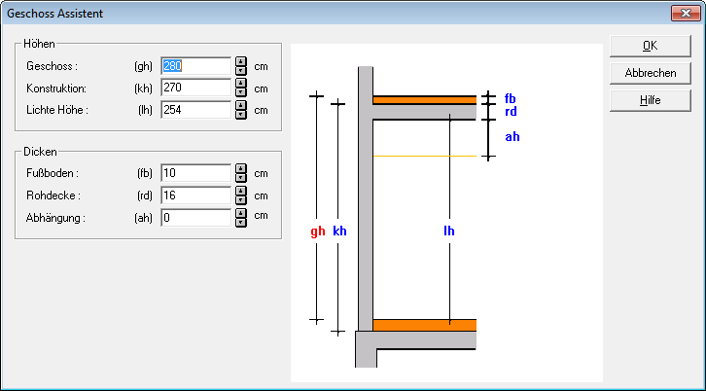Decrease Rohdecke thickness with down arrow
706x391 pixels.
[240, 200]
